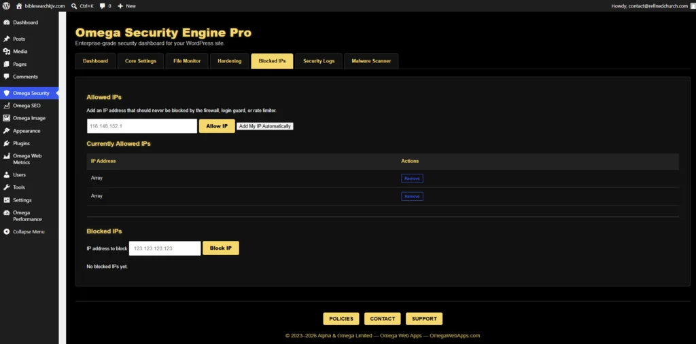696x344 pixels.
Task: Click the Actions column header
Action: pyautogui.click(x=410, y=161)
